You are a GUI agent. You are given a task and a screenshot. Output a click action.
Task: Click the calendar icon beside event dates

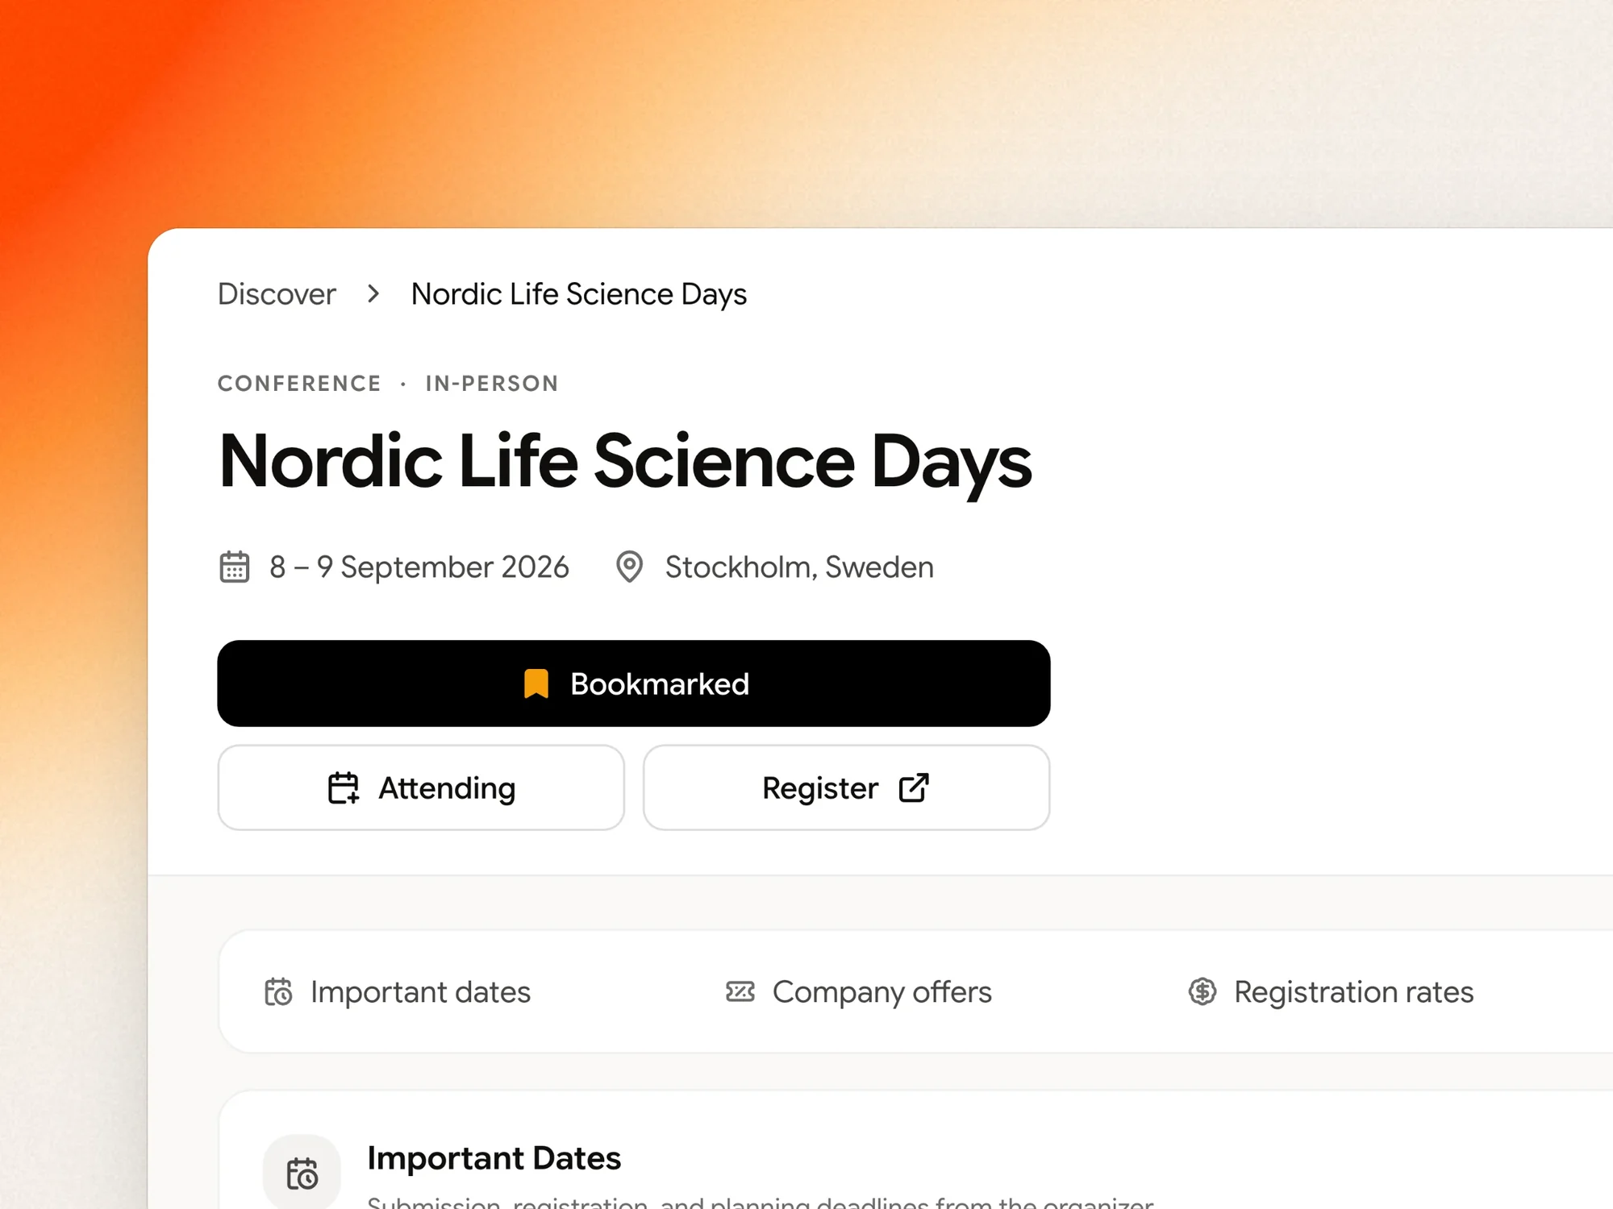point(235,567)
